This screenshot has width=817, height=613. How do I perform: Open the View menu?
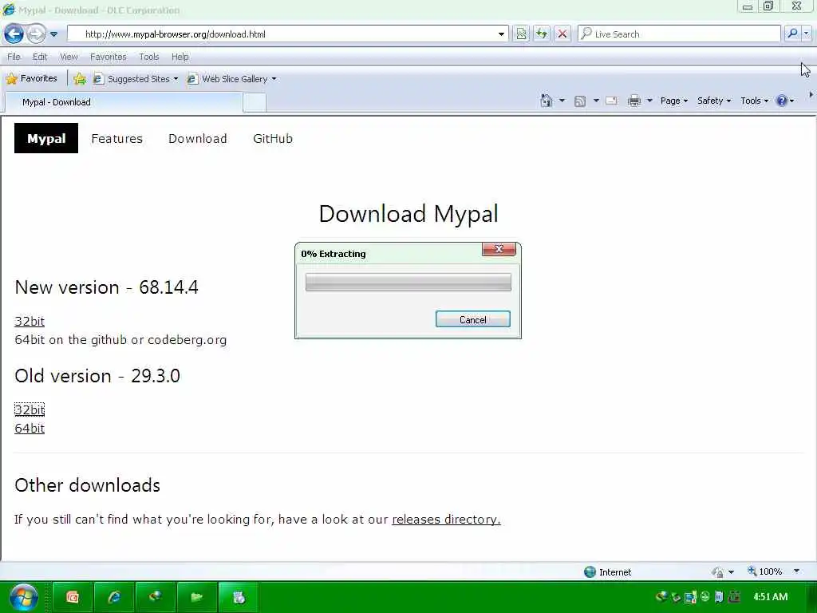click(69, 57)
